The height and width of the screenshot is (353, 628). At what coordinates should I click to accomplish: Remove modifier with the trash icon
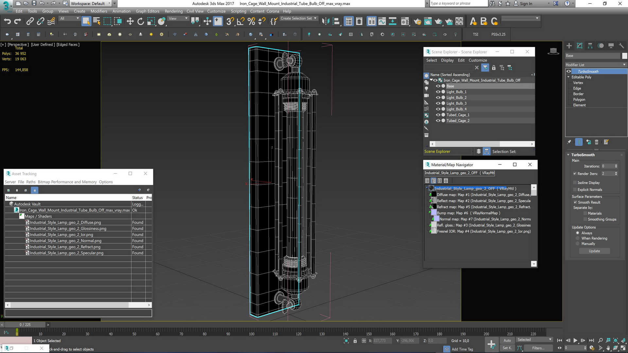(597, 142)
